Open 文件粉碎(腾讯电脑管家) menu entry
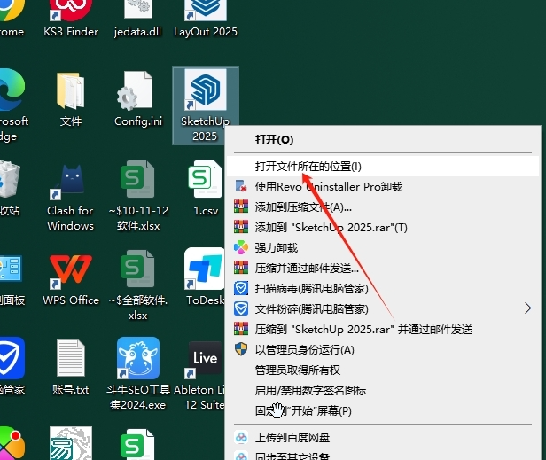 point(382,308)
